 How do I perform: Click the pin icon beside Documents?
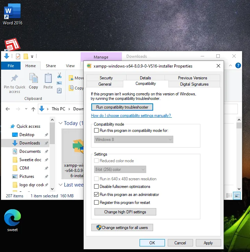click(x=46, y=151)
